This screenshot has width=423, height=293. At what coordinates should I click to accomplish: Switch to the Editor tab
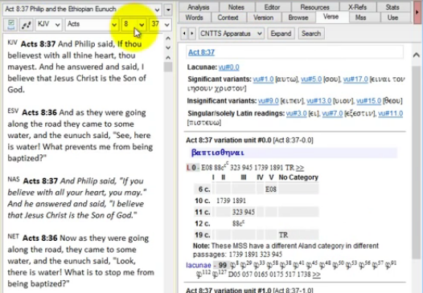pos(272,7)
